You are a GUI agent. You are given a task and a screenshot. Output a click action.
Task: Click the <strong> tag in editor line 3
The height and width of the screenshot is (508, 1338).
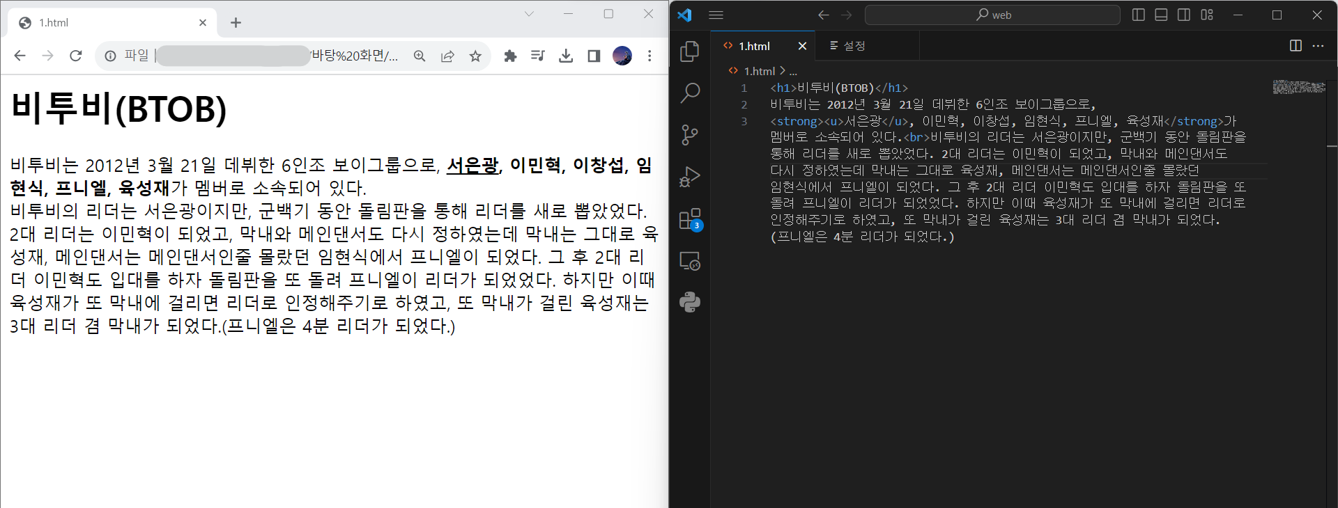[797, 122]
